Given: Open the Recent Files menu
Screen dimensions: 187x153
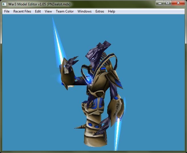Looking at the screenshot, I should (22, 11).
